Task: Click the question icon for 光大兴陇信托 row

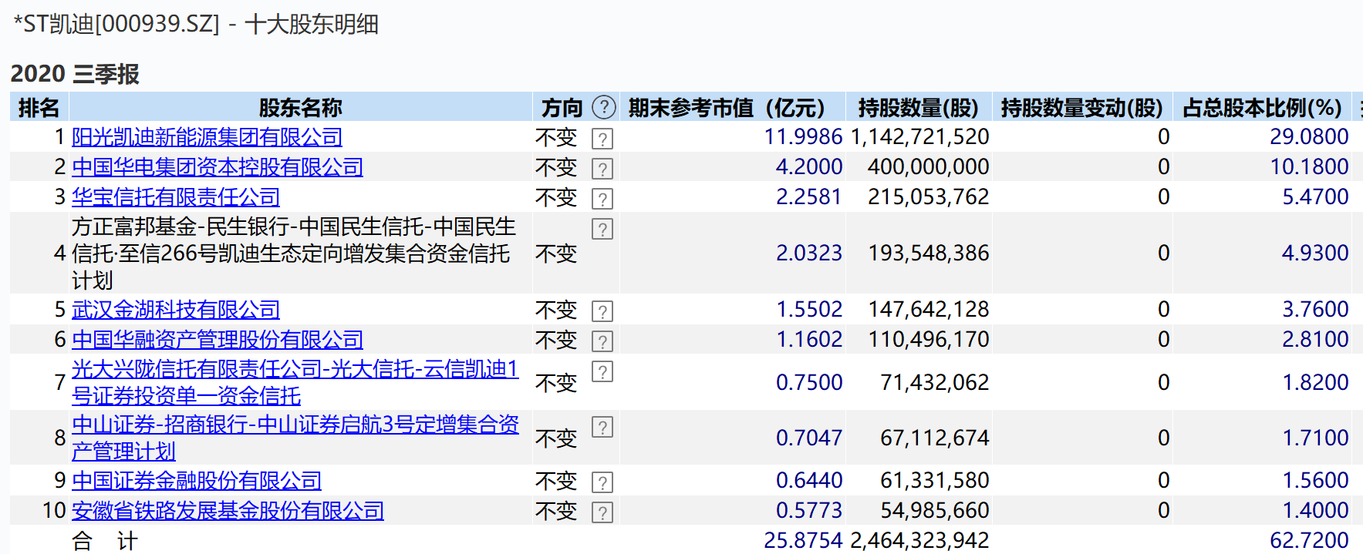Action: pos(602,371)
